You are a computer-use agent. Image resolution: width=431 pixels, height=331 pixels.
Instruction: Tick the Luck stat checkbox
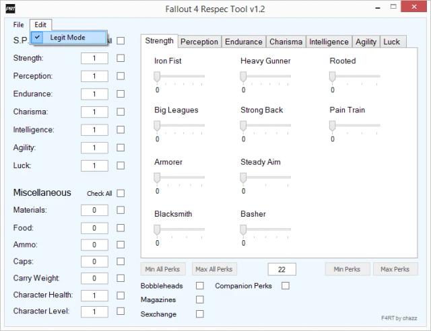pos(121,165)
